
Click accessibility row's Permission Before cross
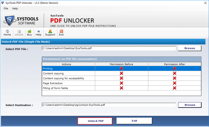tap(121, 78)
